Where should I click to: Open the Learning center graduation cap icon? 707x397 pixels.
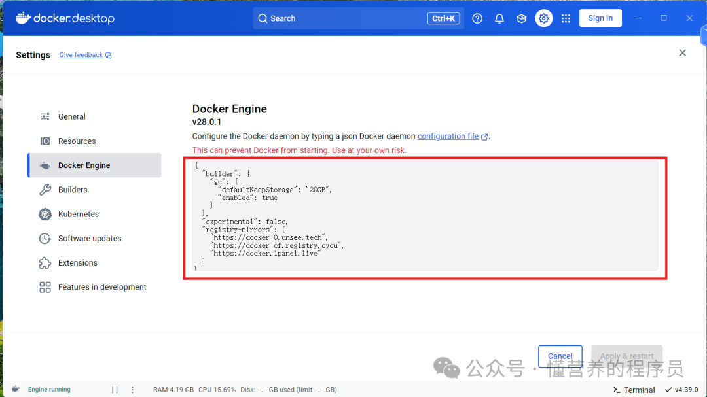pyautogui.click(x=521, y=18)
